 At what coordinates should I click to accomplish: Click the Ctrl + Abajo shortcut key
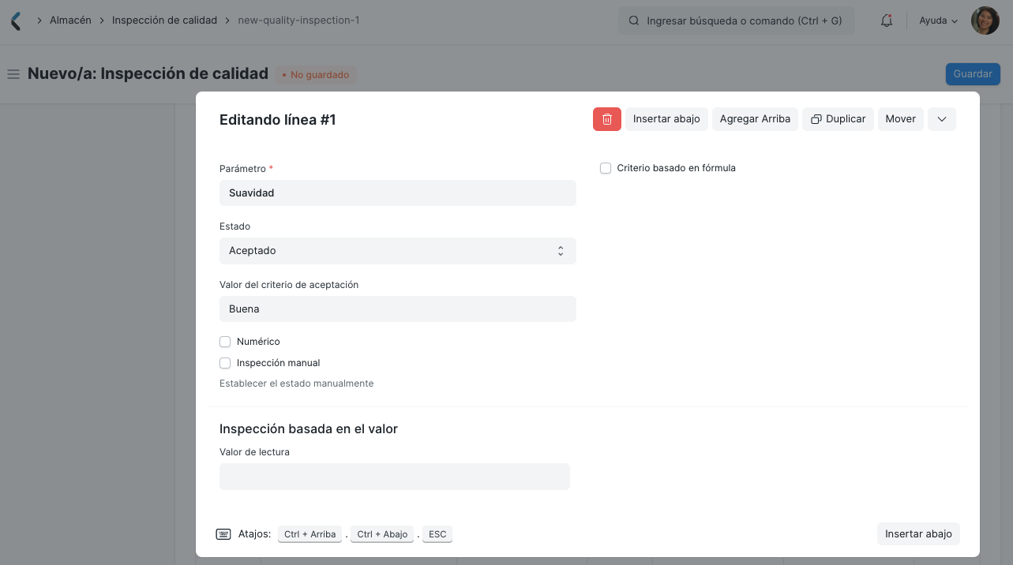(382, 534)
